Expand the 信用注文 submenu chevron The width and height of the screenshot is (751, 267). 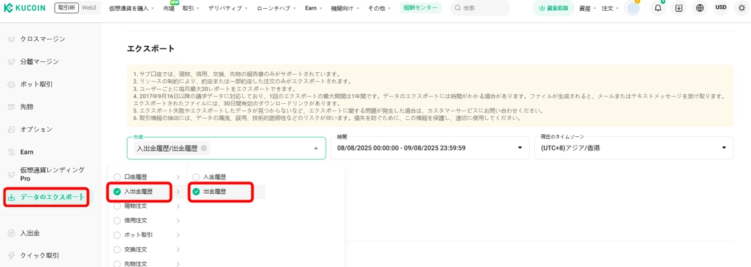(x=178, y=220)
